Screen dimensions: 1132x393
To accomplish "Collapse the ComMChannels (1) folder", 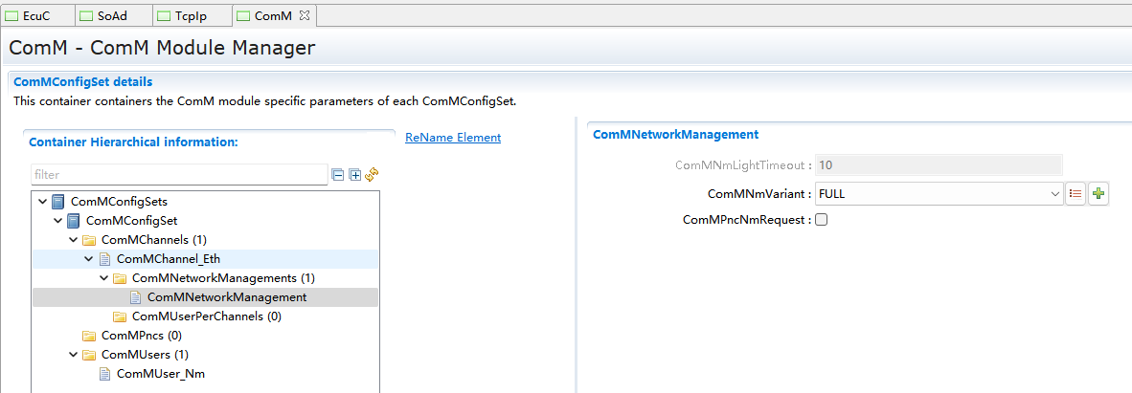I will point(73,240).
